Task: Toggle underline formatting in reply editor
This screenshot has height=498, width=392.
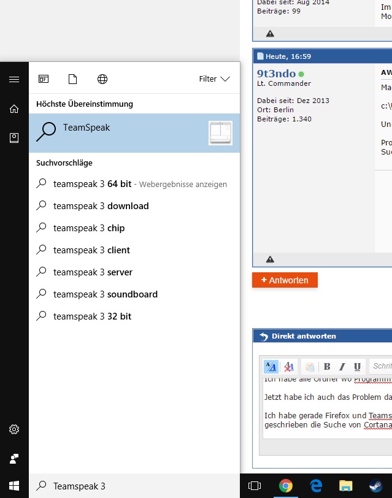Action: (x=357, y=367)
